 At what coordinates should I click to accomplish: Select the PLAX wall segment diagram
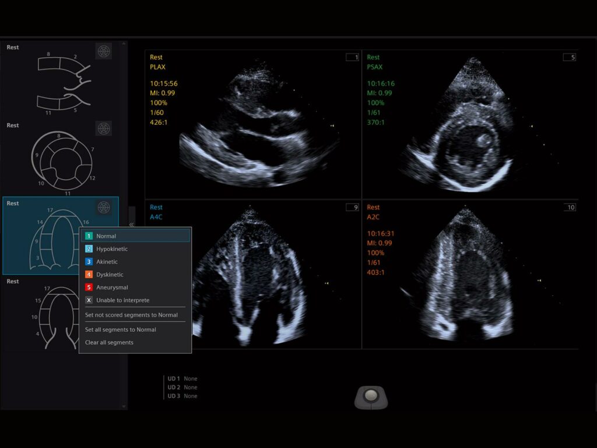[63, 82]
